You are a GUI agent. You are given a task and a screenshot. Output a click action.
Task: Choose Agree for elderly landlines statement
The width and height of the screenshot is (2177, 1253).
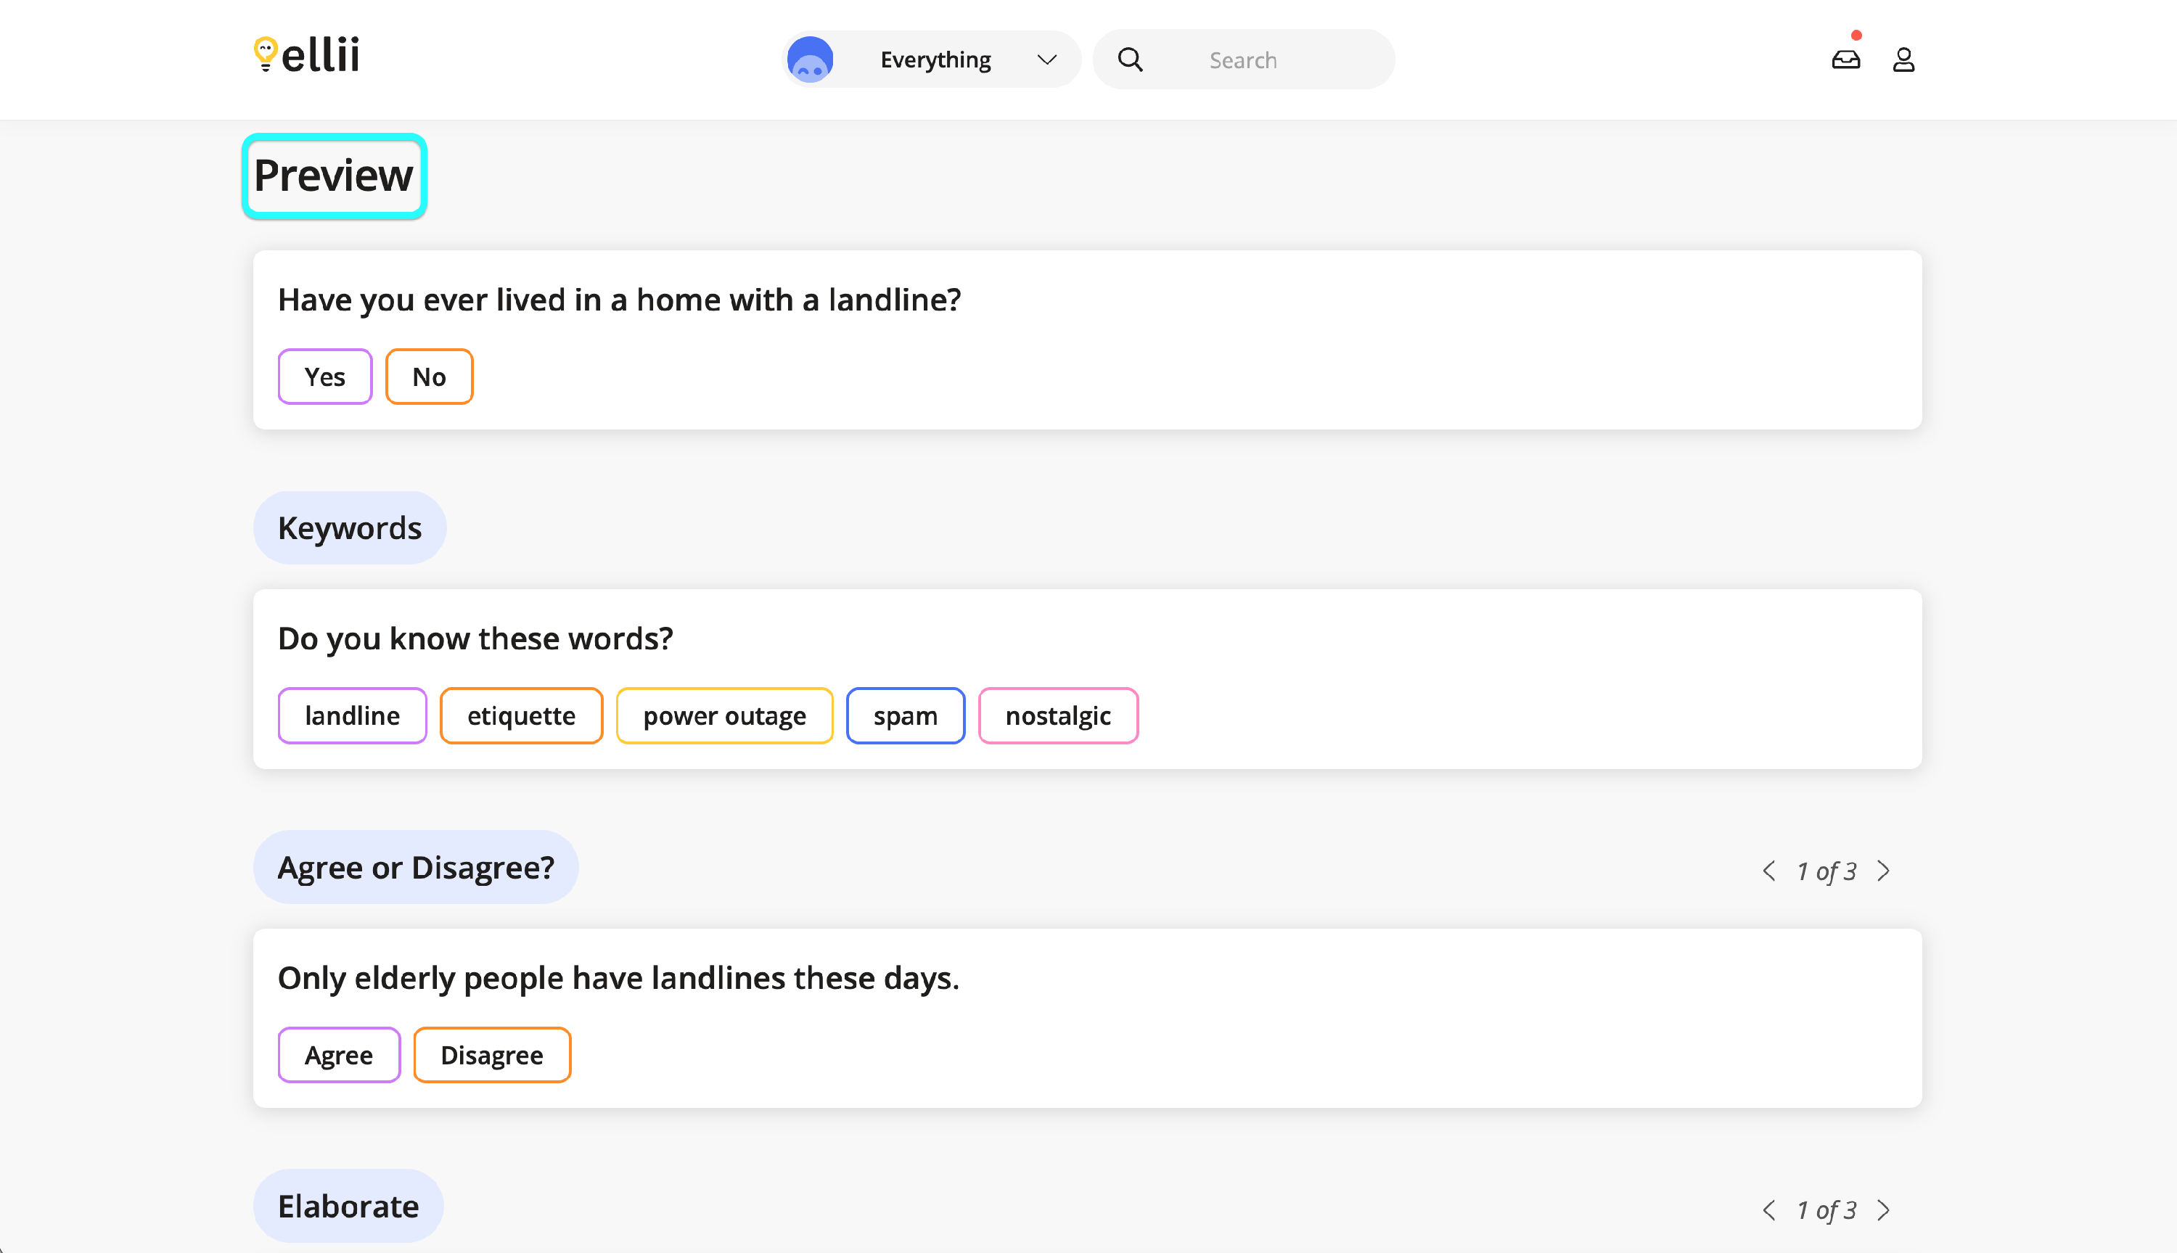point(338,1054)
